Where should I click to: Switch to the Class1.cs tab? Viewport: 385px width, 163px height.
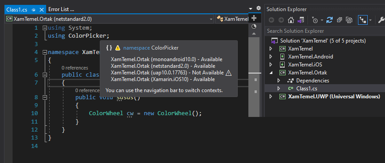click(x=17, y=10)
